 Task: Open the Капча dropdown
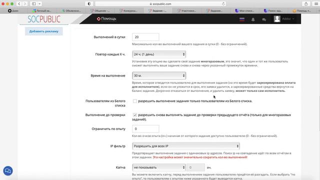coord(159,167)
